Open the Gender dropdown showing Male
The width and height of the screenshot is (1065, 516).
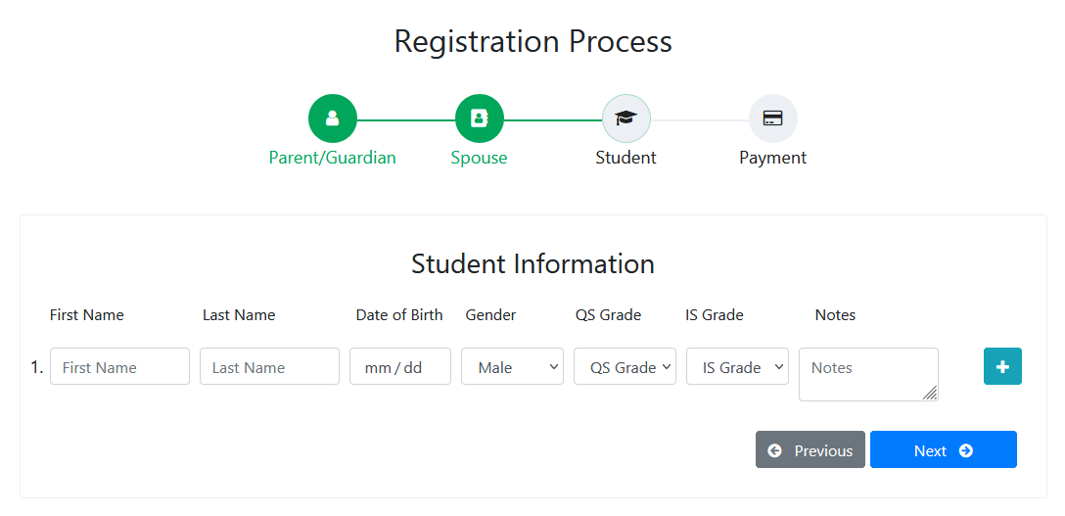tap(512, 366)
